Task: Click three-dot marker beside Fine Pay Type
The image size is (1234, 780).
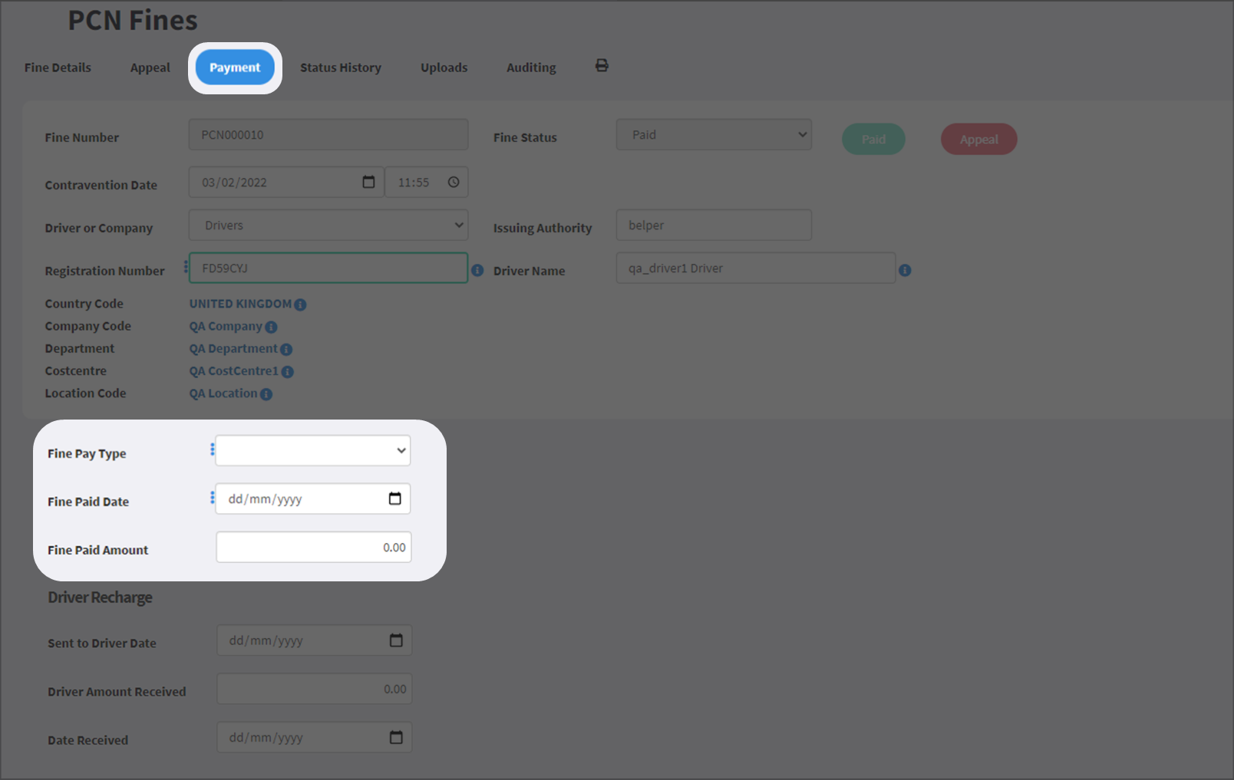Action: click(212, 449)
